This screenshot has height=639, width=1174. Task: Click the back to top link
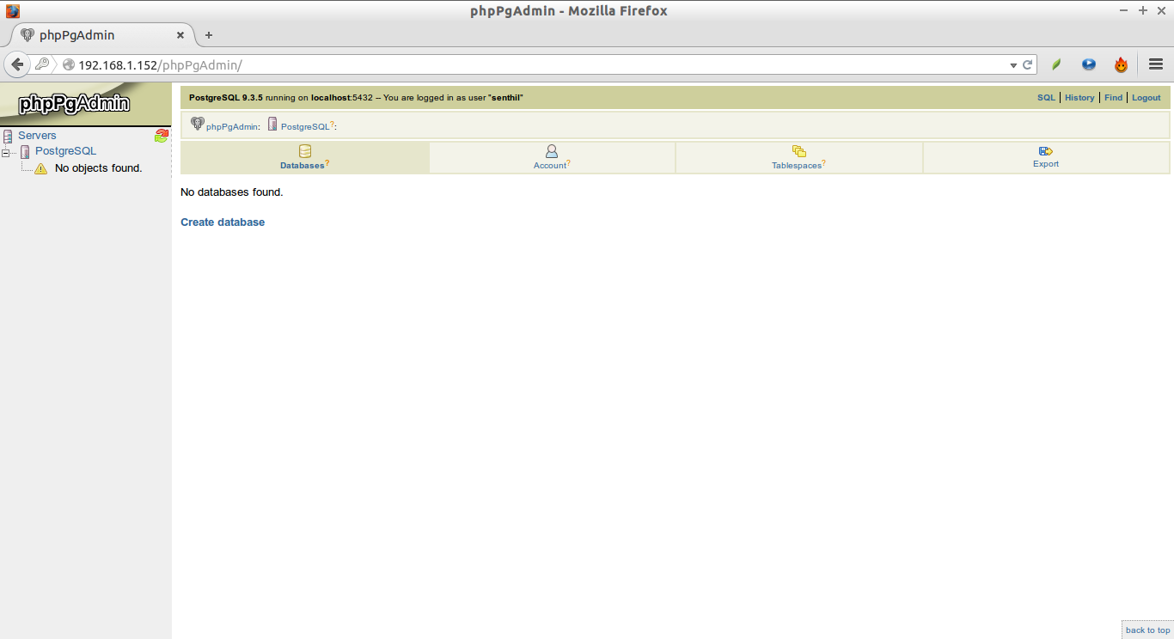click(1147, 630)
